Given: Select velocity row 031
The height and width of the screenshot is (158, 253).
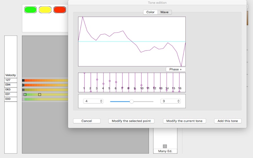Looking at the screenshot, I should [11, 94].
